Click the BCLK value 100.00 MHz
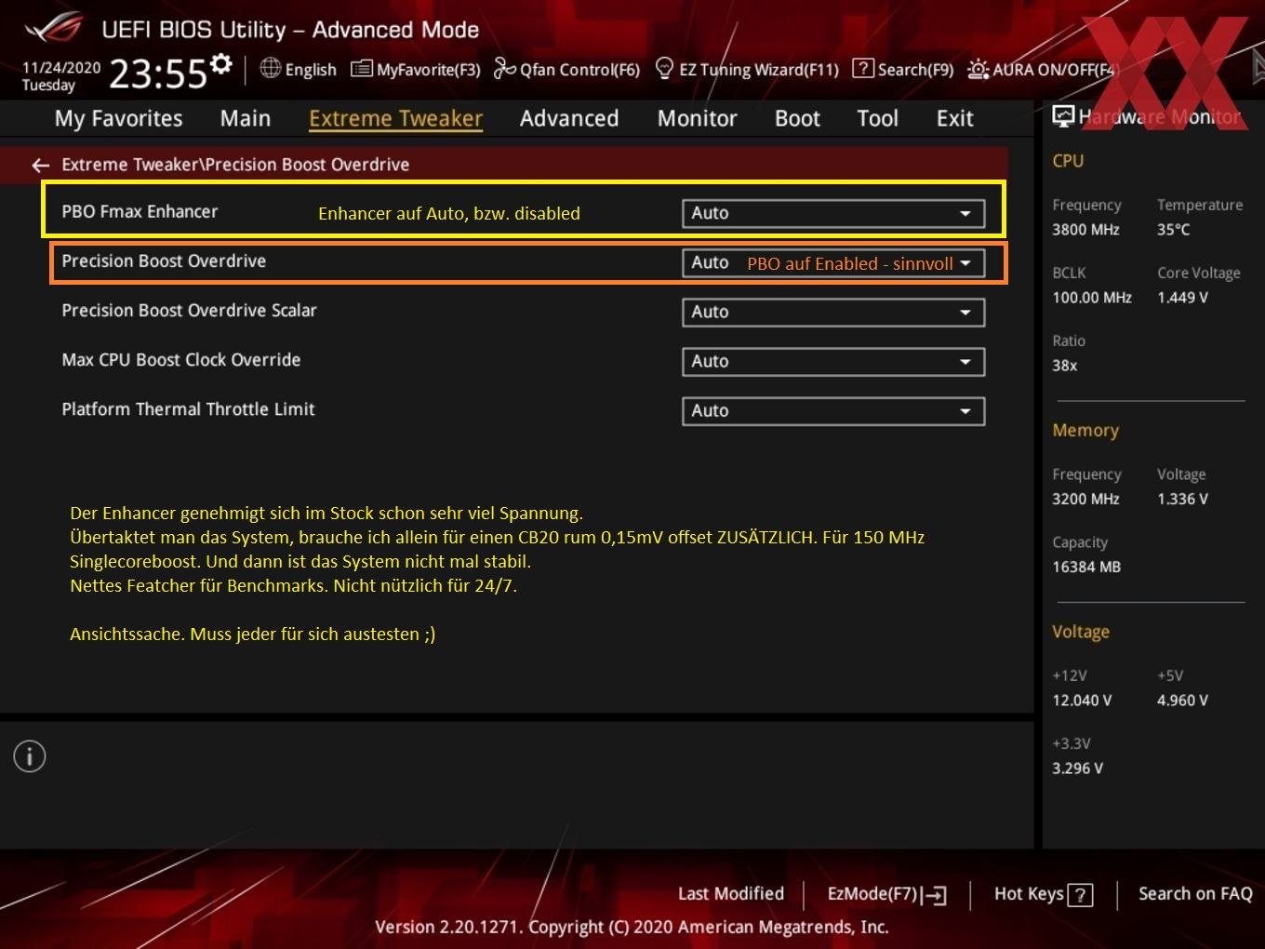This screenshot has width=1265, height=949. [x=1092, y=298]
